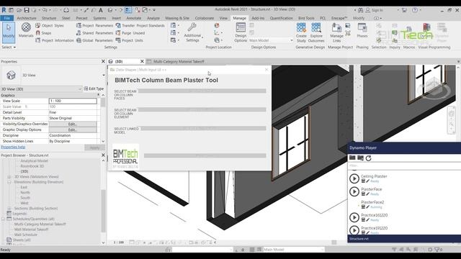The height and width of the screenshot is (259, 461).
Task: Open the File menu
Action: [6, 18]
